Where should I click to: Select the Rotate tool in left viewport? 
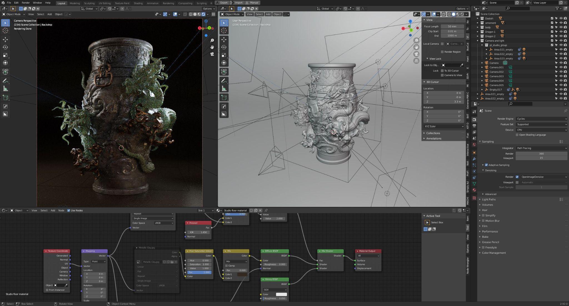click(5, 47)
